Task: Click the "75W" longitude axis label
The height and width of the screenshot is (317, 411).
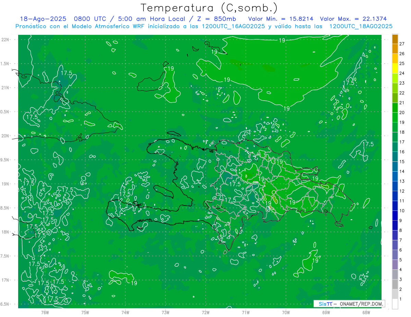Action: pos(85,313)
